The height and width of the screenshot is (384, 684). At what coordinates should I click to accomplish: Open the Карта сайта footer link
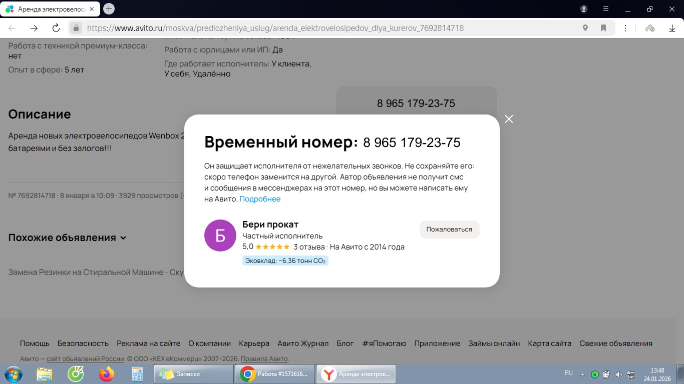549,343
